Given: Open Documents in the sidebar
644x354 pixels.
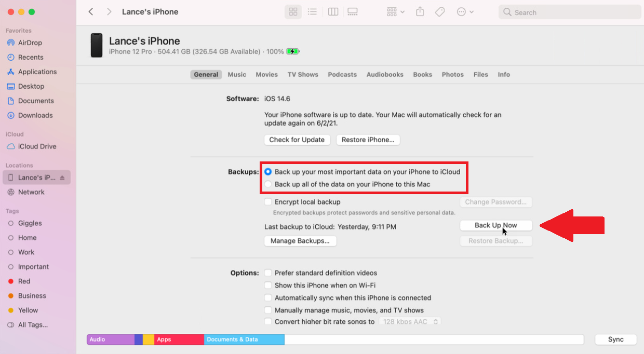Looking at the screenshot, I should coord(36,101).
